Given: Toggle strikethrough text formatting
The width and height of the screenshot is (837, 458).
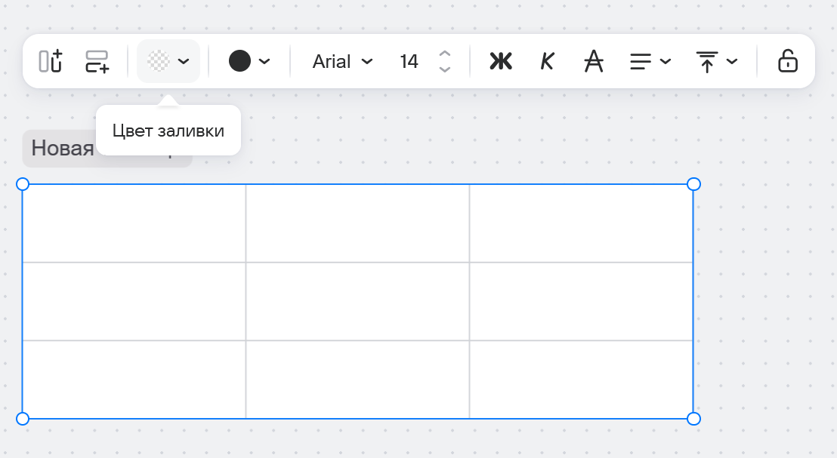Looking at the screenshot, I should (595, 61).
